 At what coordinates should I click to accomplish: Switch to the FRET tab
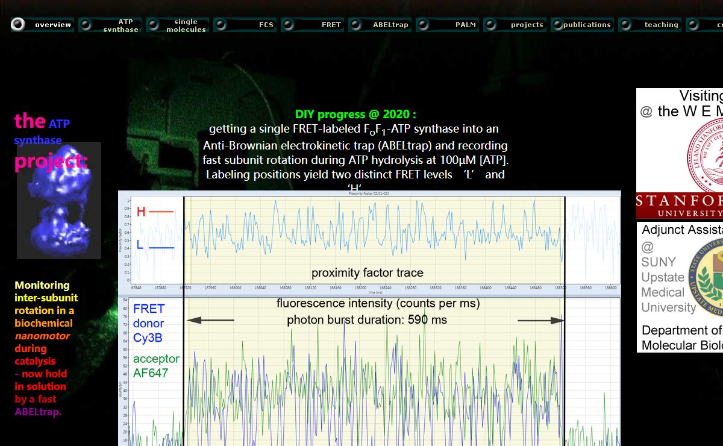tap(313, 25)
